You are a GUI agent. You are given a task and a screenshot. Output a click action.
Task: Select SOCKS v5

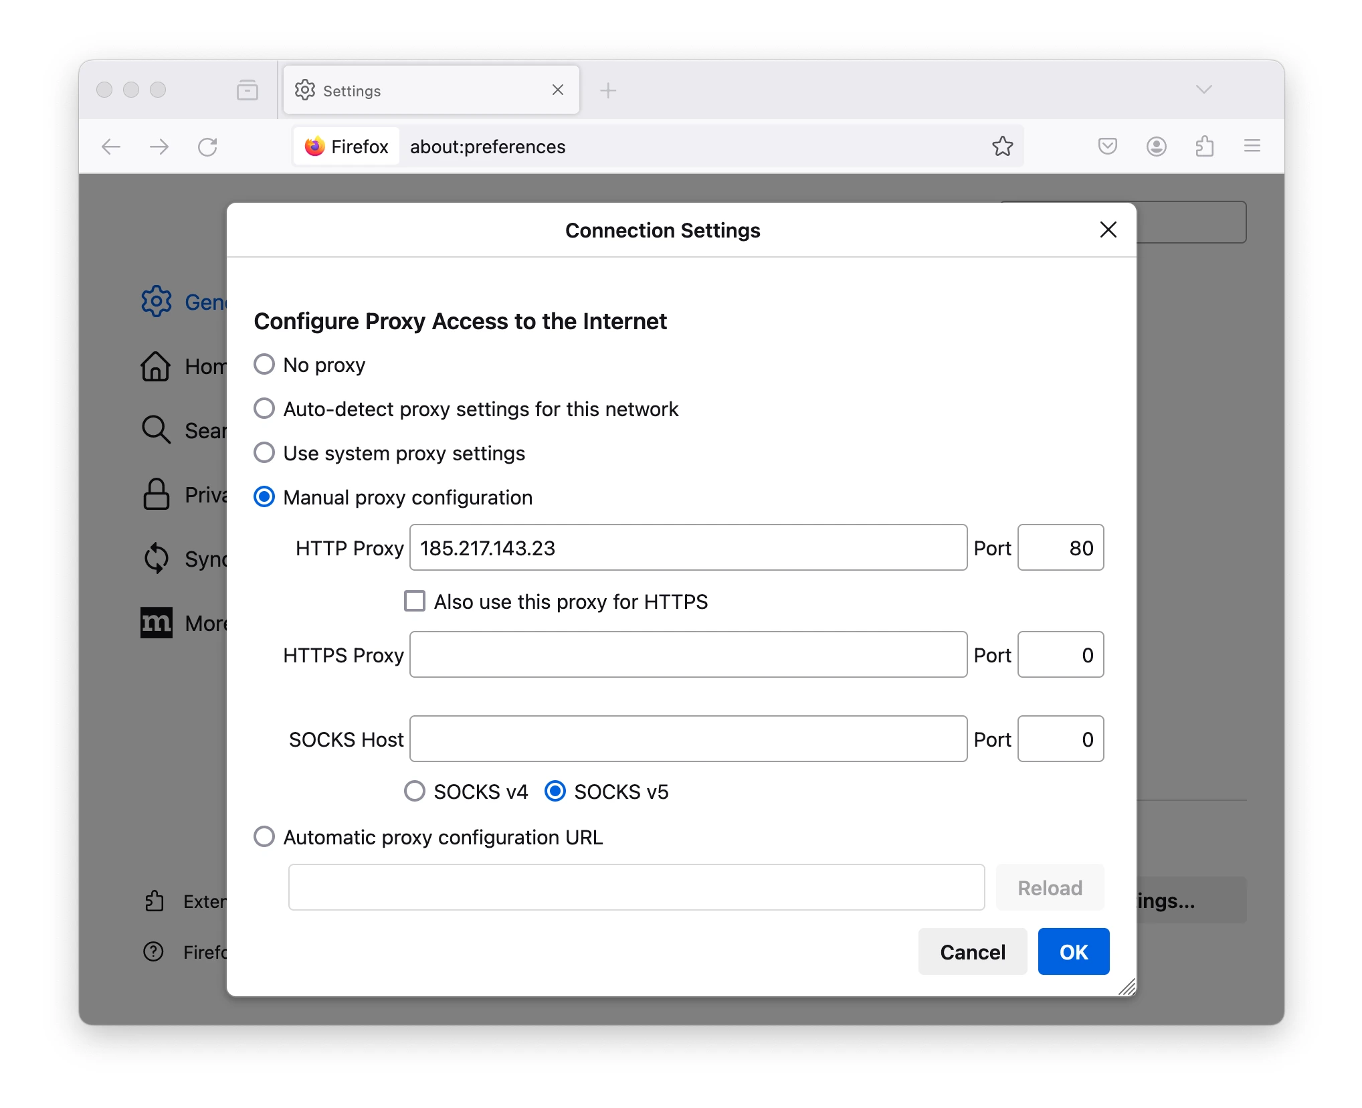[555, 792]
